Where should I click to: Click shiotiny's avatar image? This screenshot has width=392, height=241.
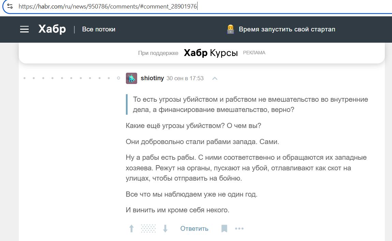(x=131, y=78)
